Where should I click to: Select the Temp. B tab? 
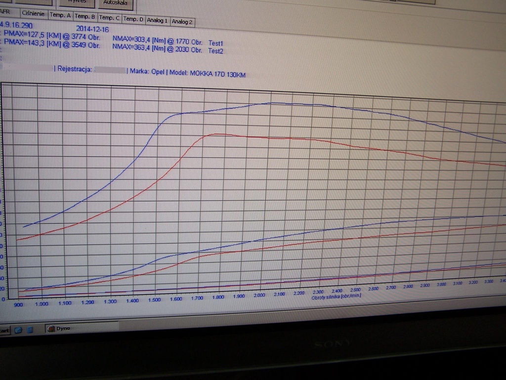coord(85,16)
